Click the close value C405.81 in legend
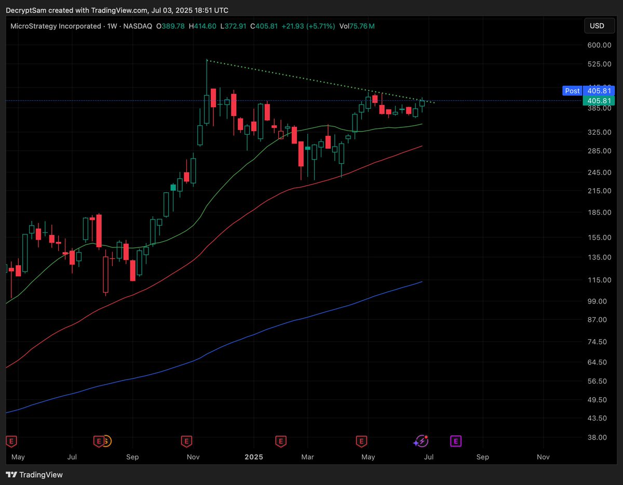Image resolution: width=623 pixels, height=485 pixels. [265, 26]
